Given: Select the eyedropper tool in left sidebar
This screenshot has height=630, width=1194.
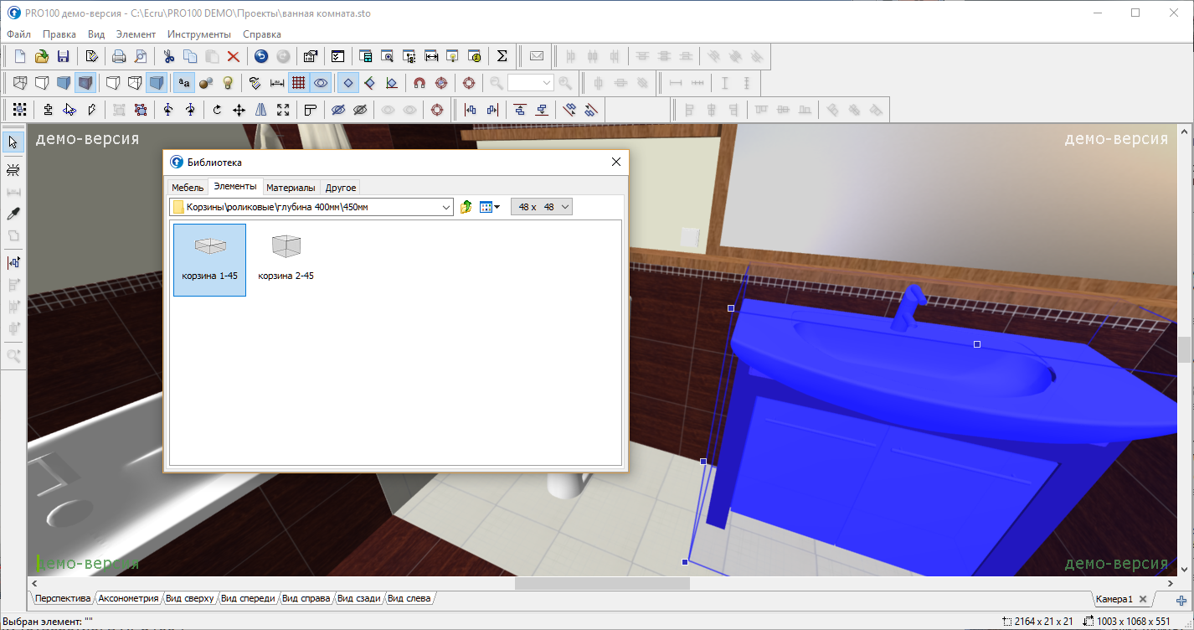Looking at the screenshot, I should [x=13, y=214].
